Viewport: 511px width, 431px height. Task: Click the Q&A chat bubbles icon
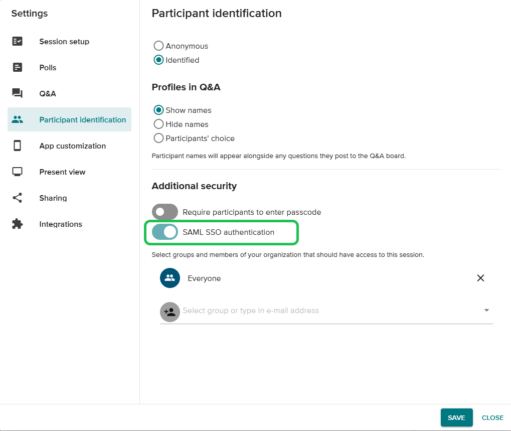tap(18, 94)
